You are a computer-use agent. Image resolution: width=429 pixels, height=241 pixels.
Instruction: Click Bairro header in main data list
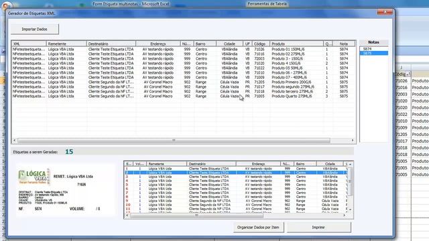click(204, 44)
